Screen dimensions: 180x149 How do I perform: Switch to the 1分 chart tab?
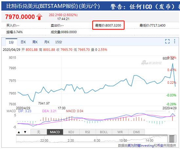(x=11, y=42)
